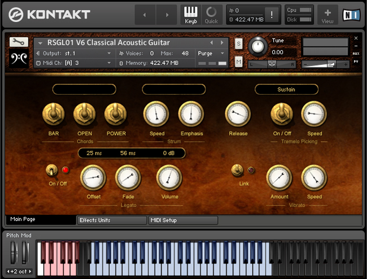Toggle the Legato On / Off switch

coord(52,170)
